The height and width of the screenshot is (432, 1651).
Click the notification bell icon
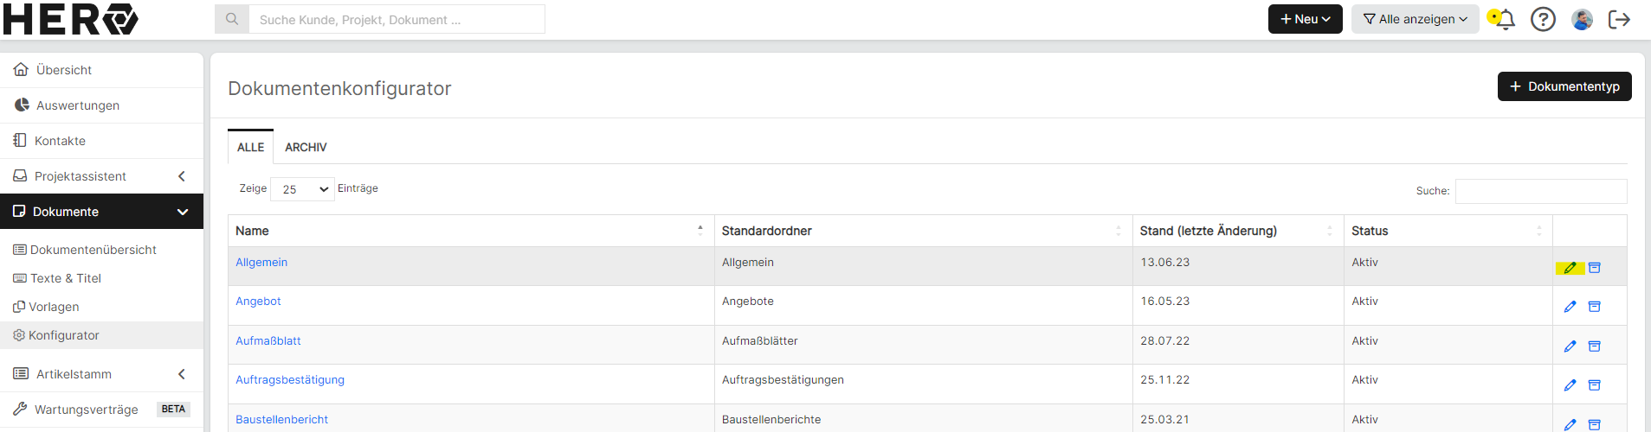[1505, 19]
